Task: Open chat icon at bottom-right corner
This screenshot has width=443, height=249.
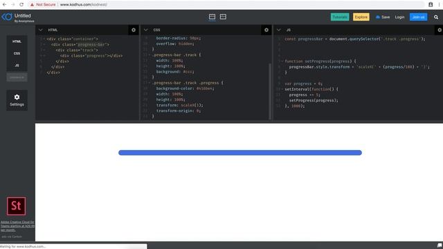Action: [x=440, y=246]
